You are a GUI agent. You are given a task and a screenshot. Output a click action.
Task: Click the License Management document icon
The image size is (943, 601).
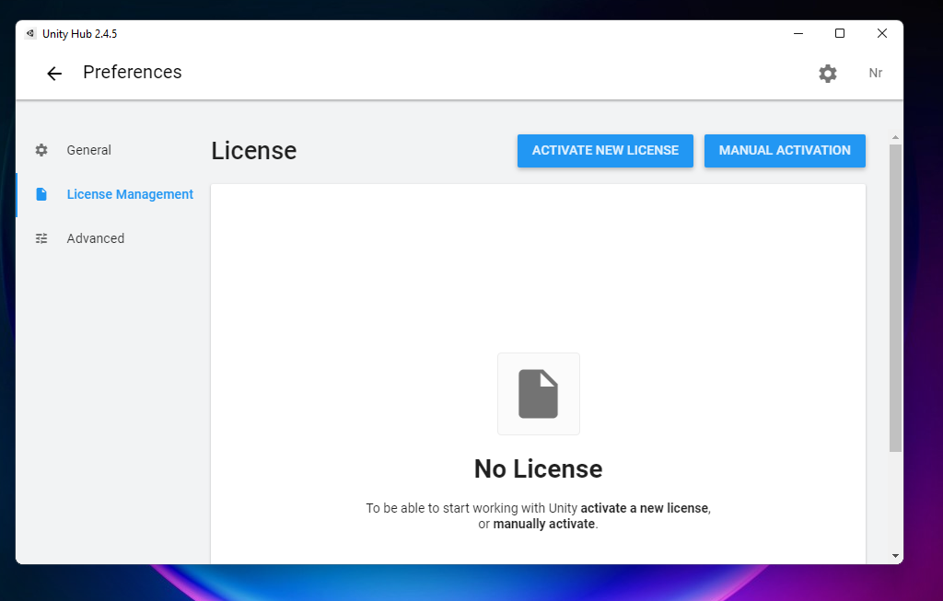[41, 194]
